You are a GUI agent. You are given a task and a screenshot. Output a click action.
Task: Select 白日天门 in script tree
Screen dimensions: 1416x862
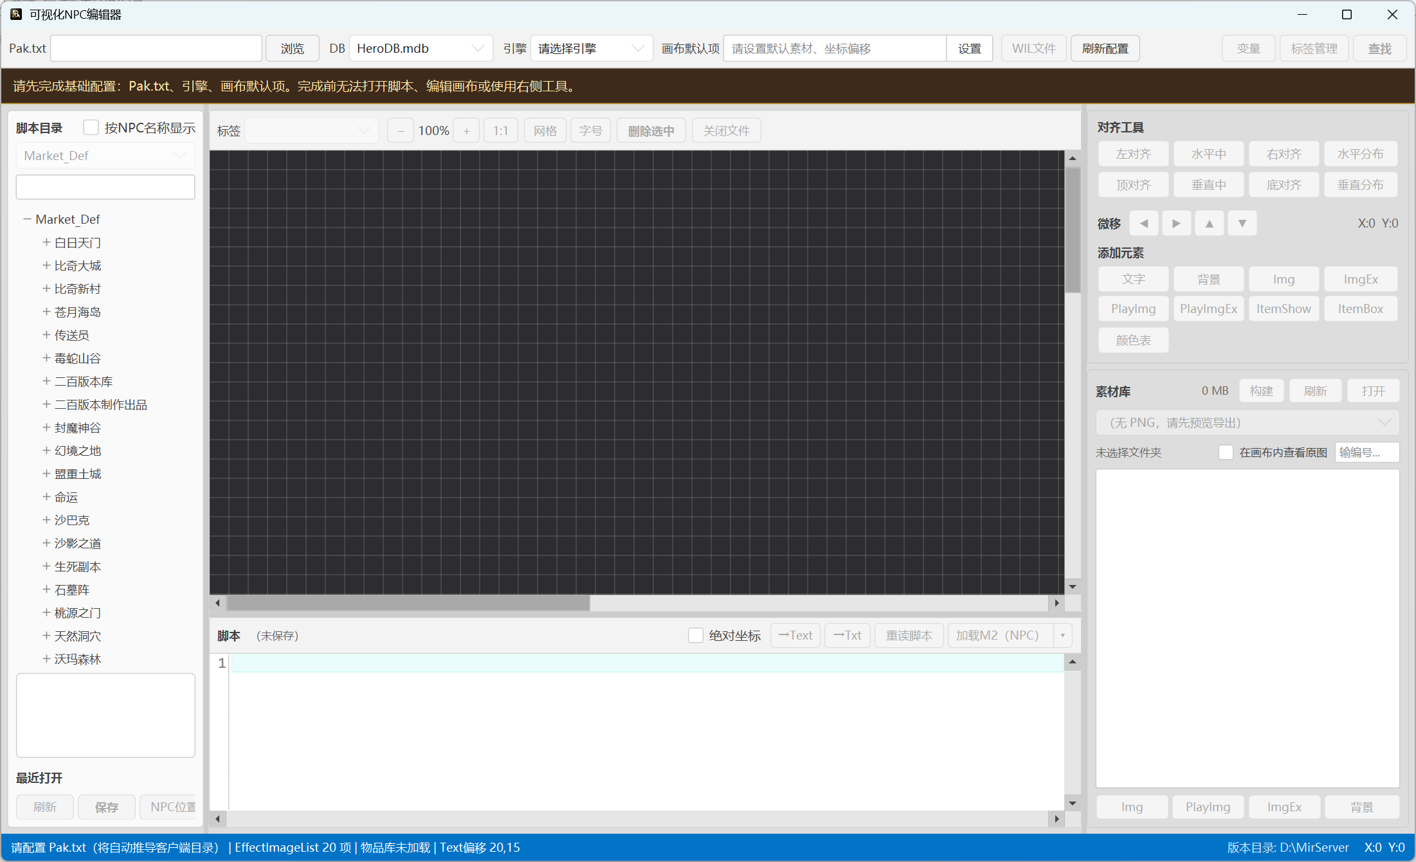(x=78, y=242)
